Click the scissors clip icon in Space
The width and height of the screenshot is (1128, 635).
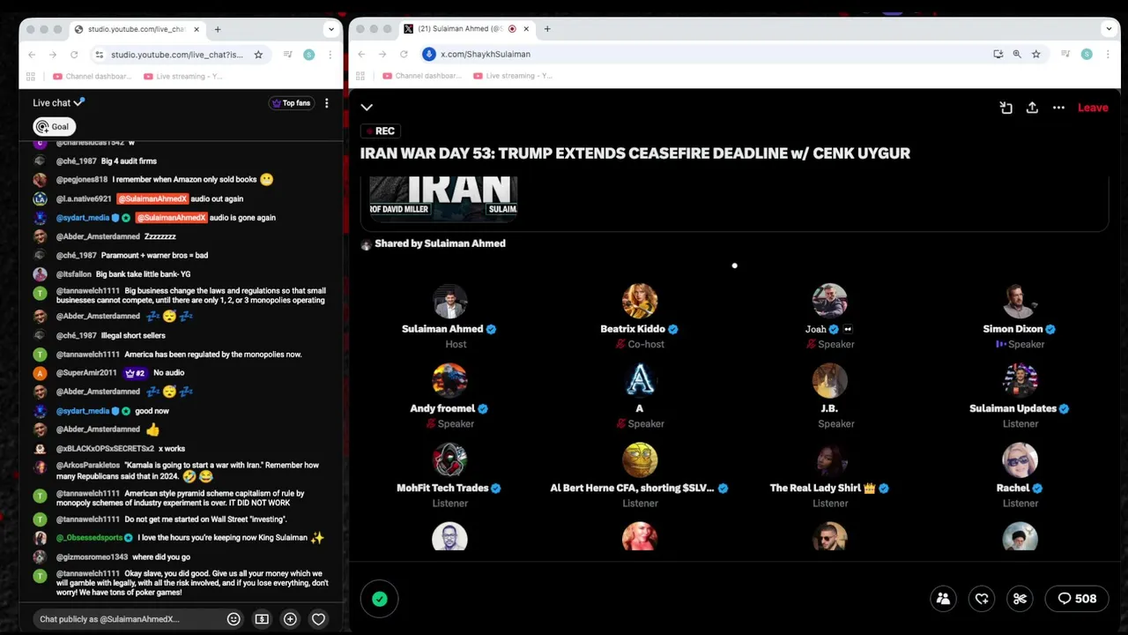tap(1020, 599)
